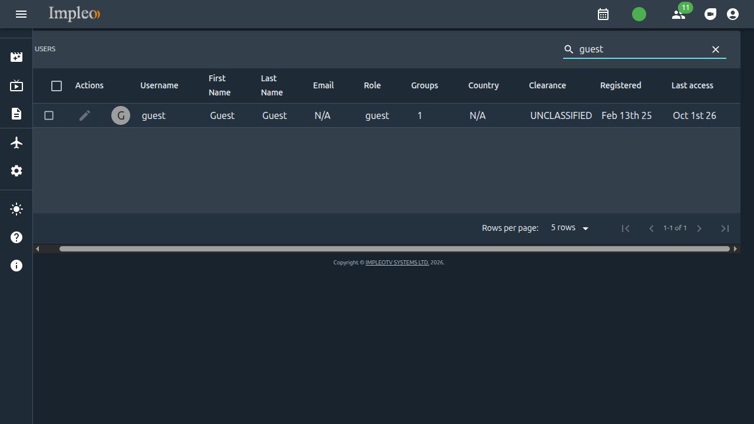Viewport: 754px width, 424px height.
Task: Open the account profile icon
Action: coord(733,14)
